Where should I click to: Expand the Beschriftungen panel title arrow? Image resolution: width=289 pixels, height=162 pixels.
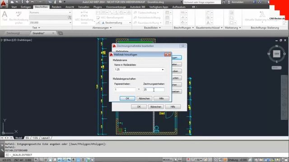[x=193, y=28]
